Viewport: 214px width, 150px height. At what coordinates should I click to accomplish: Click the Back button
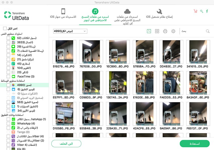click(x=66, y=144)
